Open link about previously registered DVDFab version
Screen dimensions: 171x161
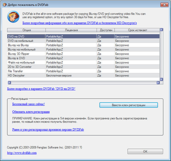click(48, 130)
